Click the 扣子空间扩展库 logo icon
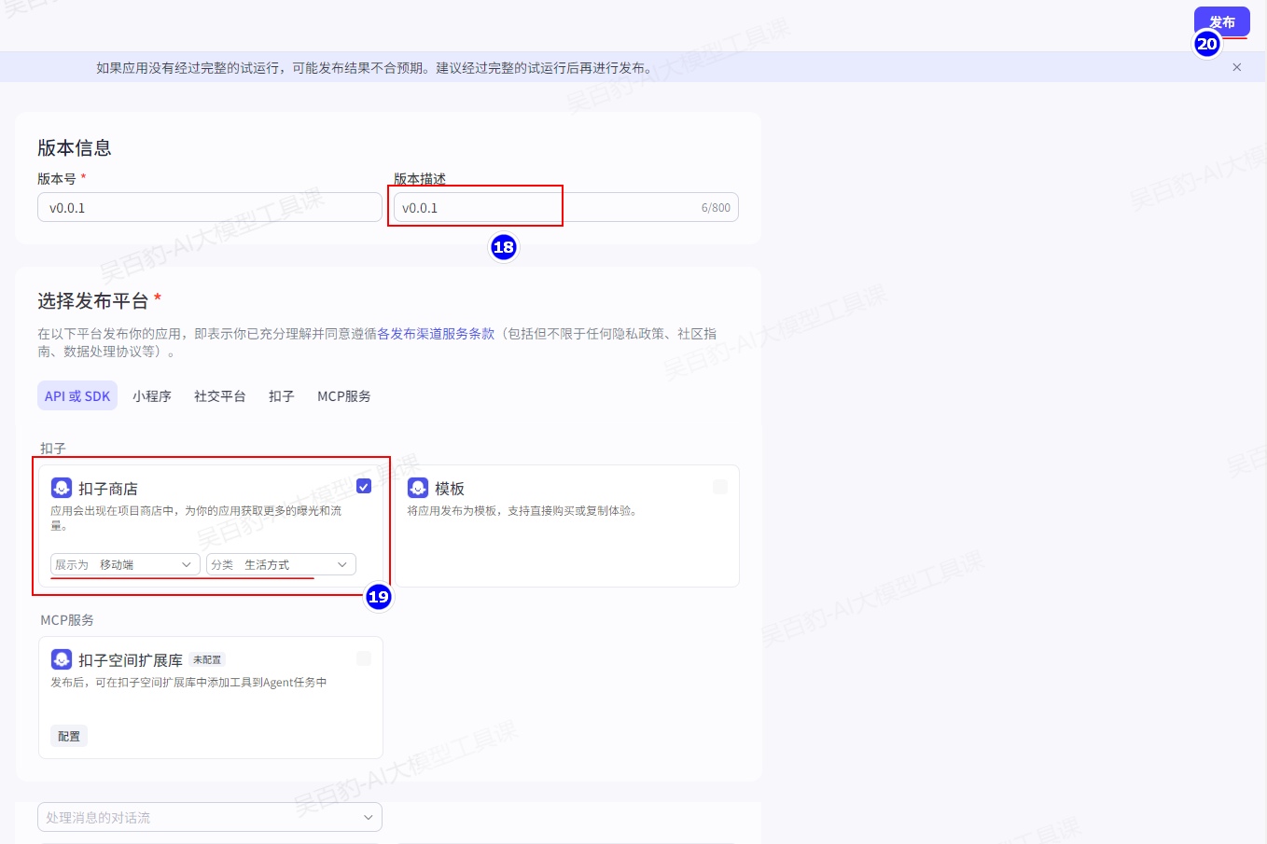This screenshot has height=844, width=1267. (62, 659)
